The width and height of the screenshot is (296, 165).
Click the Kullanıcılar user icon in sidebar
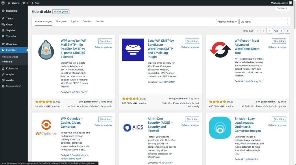(x=3, y=68)
